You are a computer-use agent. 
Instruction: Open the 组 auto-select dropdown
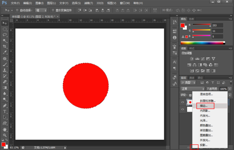pyautogui.click(x=41, y=10)
